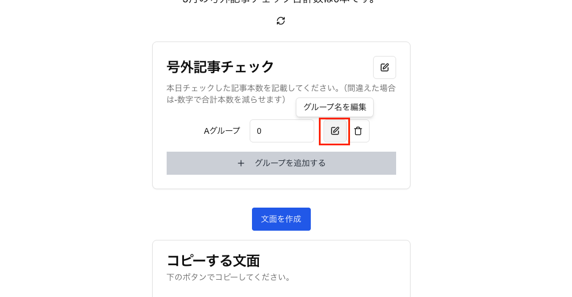Click the value 0 in the Aグループ field
This screenshot has width=572, height=297.
tap(259, 131)
